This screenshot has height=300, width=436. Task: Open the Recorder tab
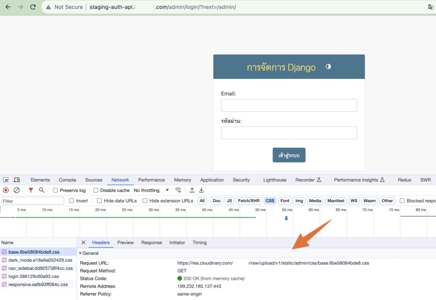coord(308,180)
